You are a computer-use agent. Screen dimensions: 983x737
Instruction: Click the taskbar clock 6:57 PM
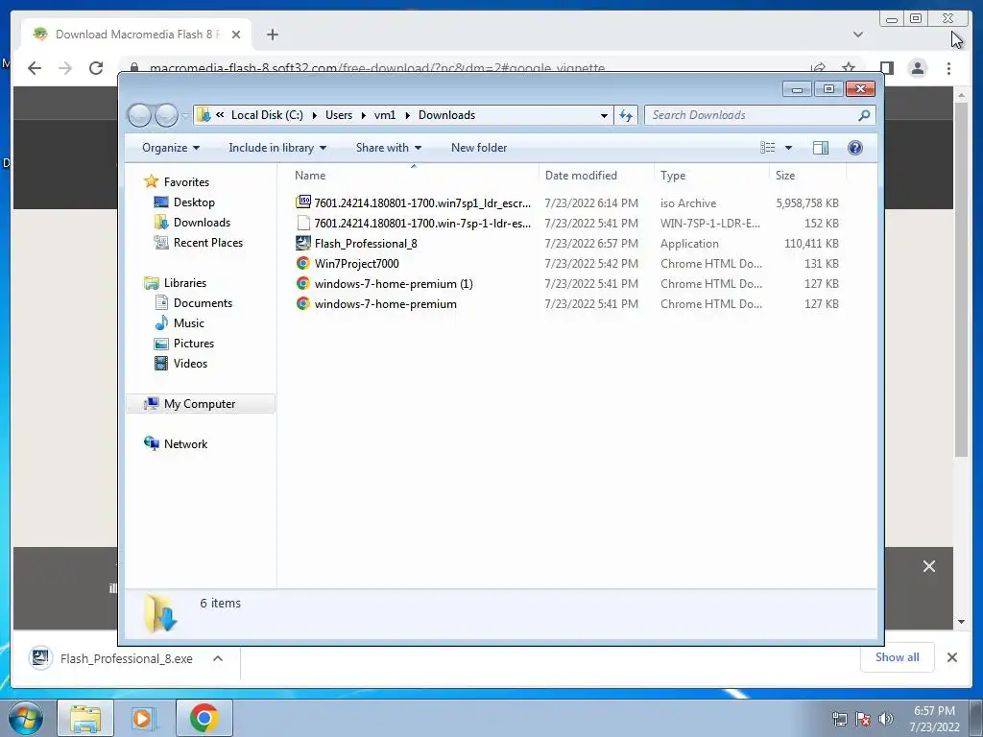pyautogui.click(x=934, y=711)
